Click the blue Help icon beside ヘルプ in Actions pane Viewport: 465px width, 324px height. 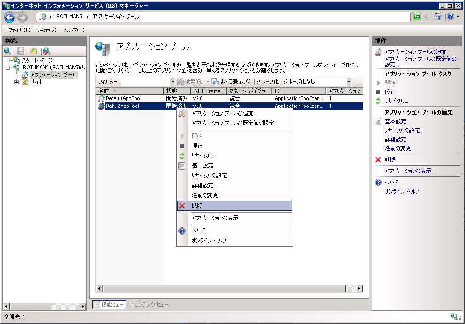click(x=378, y=182)
